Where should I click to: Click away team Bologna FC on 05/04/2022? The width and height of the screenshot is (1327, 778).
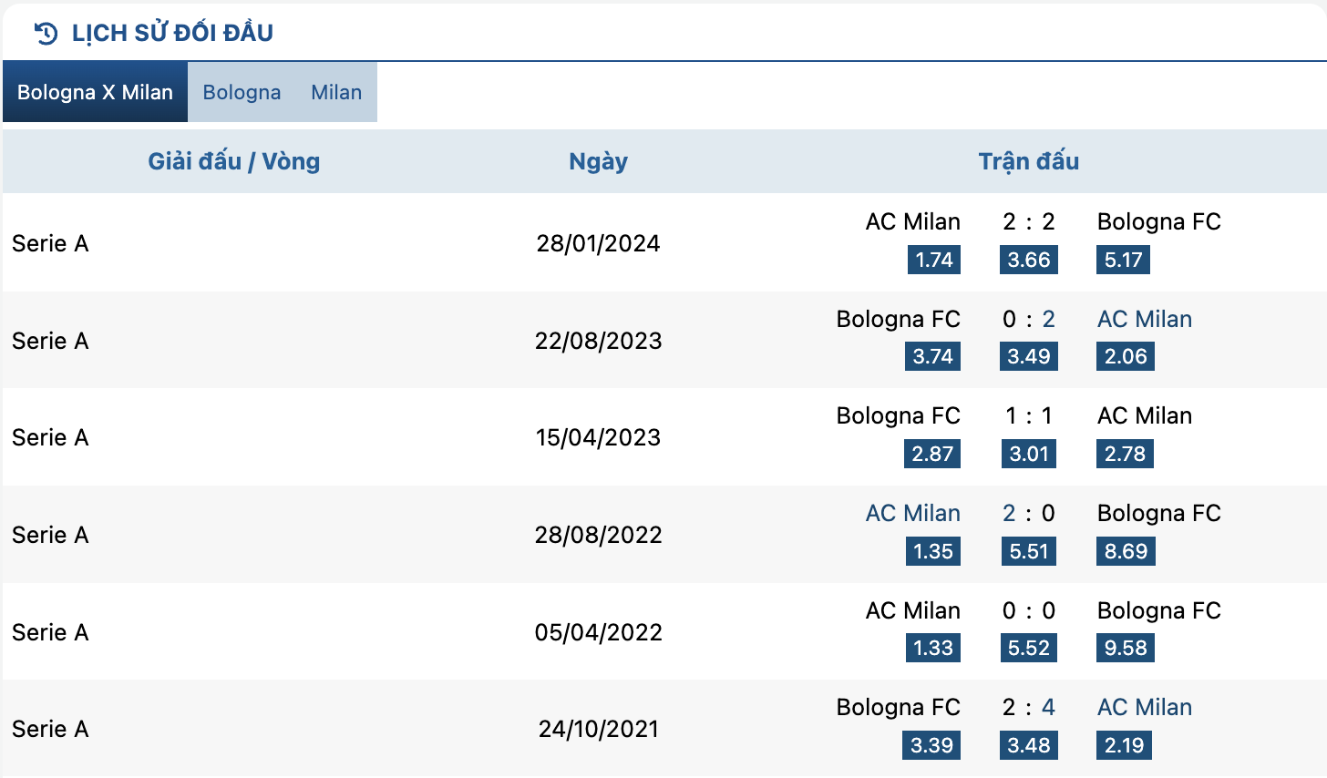point(1159,610)
